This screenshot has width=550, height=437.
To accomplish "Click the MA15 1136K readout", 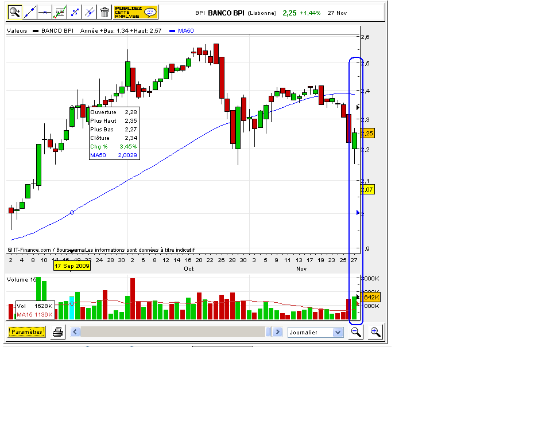I will tap(34, 314).
